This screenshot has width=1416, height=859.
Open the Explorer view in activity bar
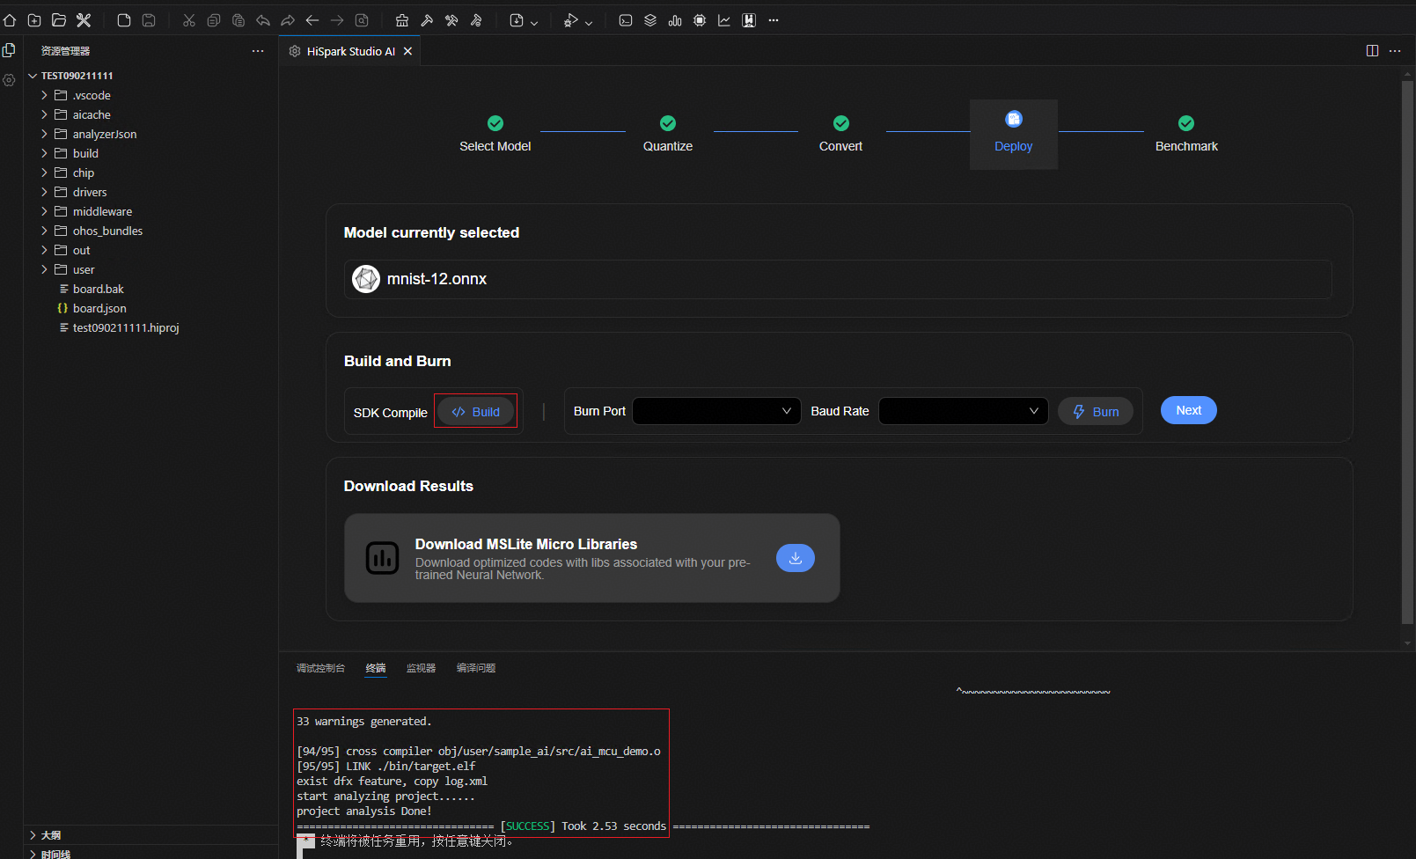(9, 51)
